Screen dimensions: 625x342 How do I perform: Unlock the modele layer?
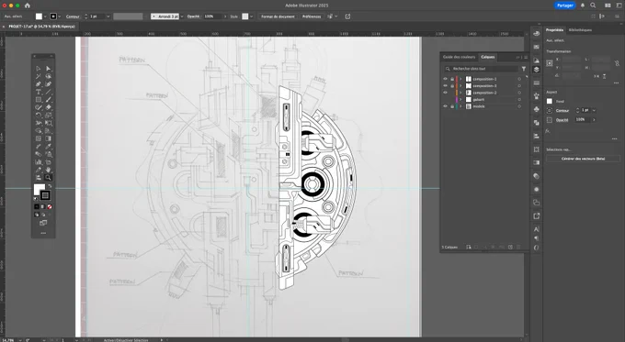[451, 106]
